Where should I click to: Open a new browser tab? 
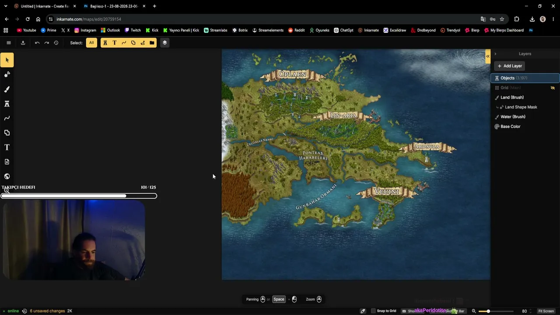point(154,6)
